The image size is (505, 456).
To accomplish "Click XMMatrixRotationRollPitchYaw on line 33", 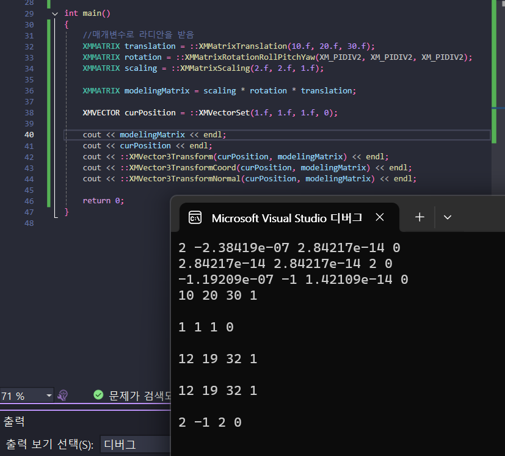I will tap(250, 57).
